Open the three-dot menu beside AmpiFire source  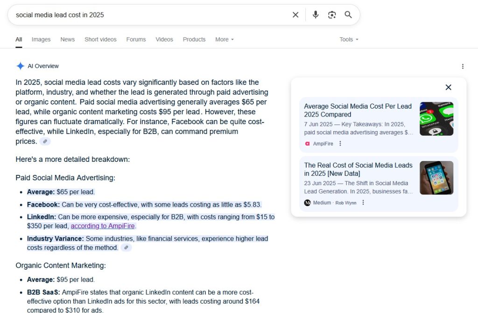[x=340, y=144]
